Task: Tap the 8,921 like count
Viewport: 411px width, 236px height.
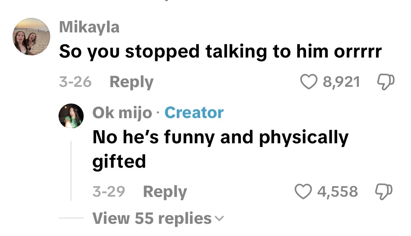Action: [x=341, y=82]
